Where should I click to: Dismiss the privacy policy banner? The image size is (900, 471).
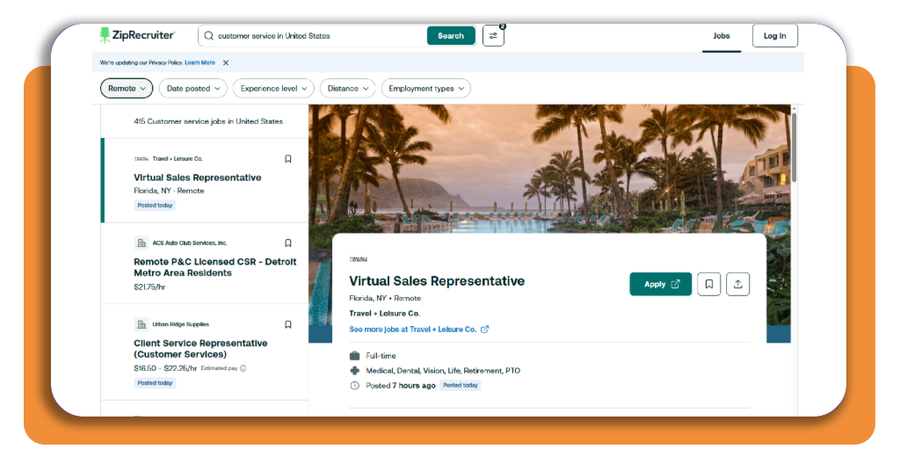point(226,62)
